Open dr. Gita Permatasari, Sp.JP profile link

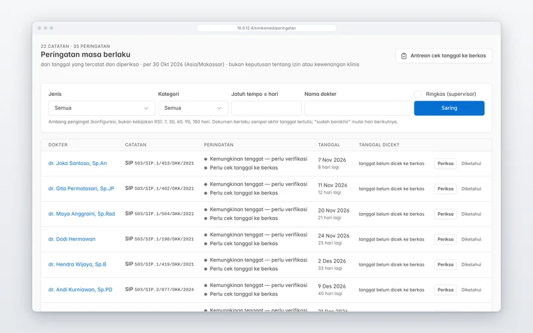(x=81, y=188)
